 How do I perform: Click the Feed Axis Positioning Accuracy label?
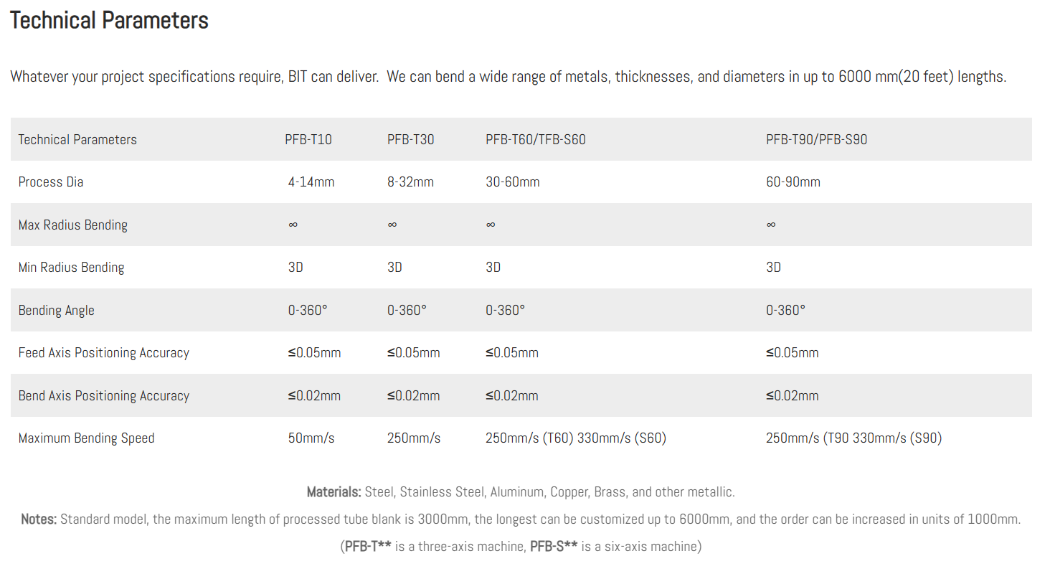[x=104, y=353]
